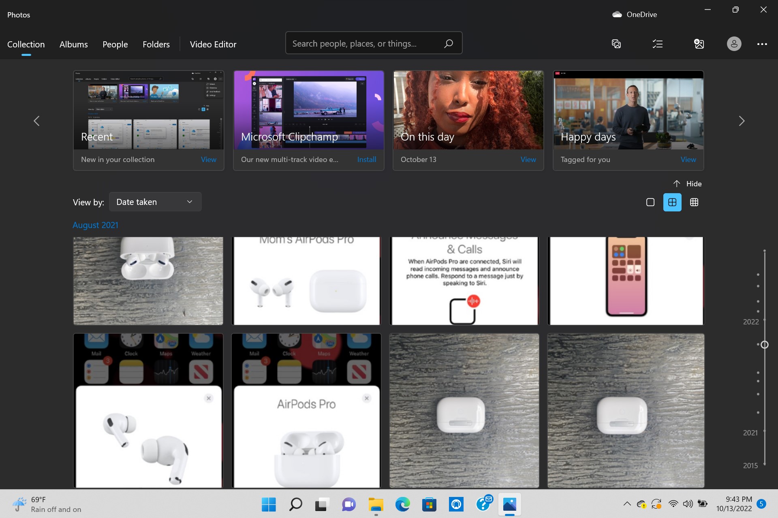Click the OneDrive sync status tray icon
The width and height of the screenshot is (778, 518).
pos(641,504)
